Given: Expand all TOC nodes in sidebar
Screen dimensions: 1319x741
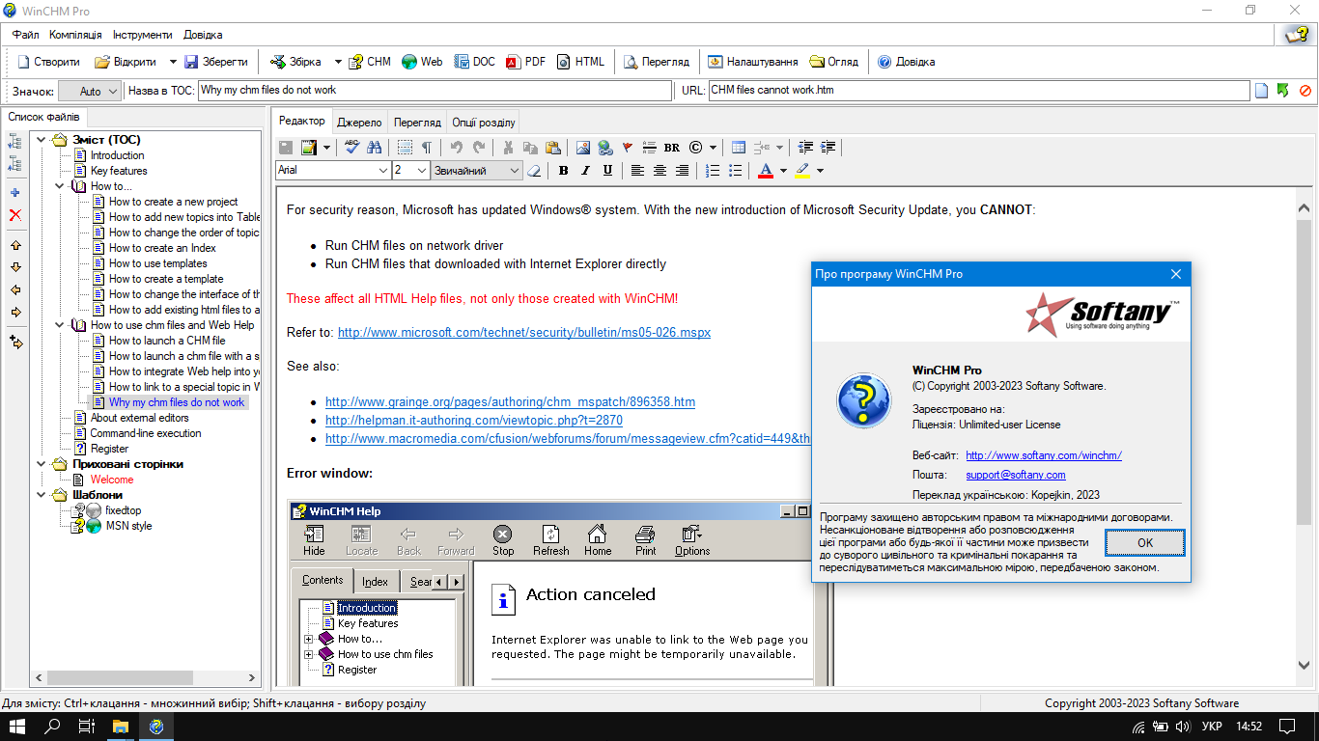Looking at the screenshot, I should pyautogui.click(x=14, y=141).
